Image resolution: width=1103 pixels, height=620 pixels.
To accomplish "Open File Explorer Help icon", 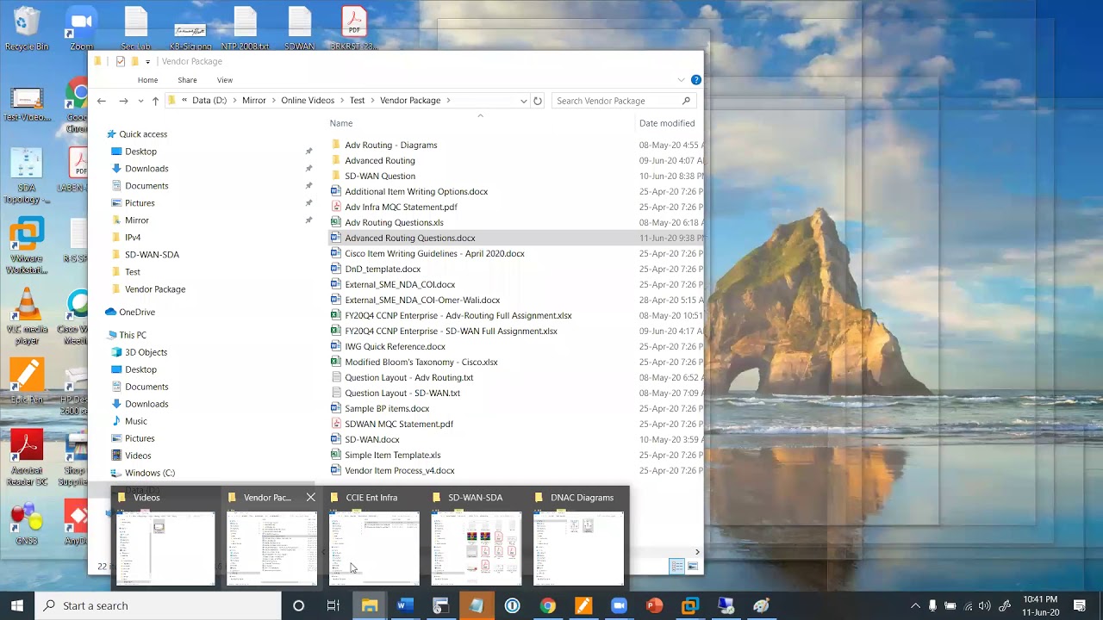I will click(x=696, y=80).
